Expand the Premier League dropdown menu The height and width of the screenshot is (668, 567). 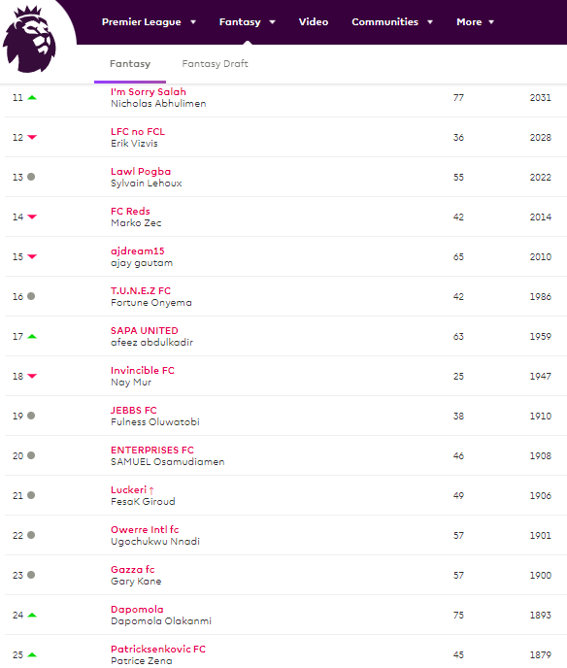coord(149,22)
